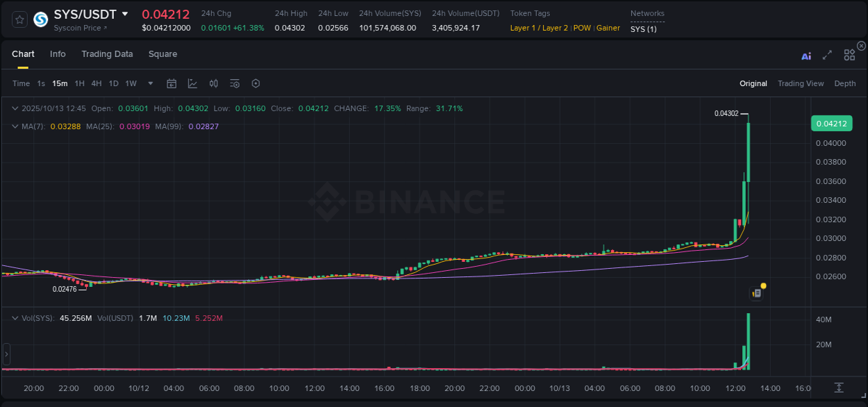Select the line chart type tool
This screenshot has width=868, height=407.
point(192,83)
